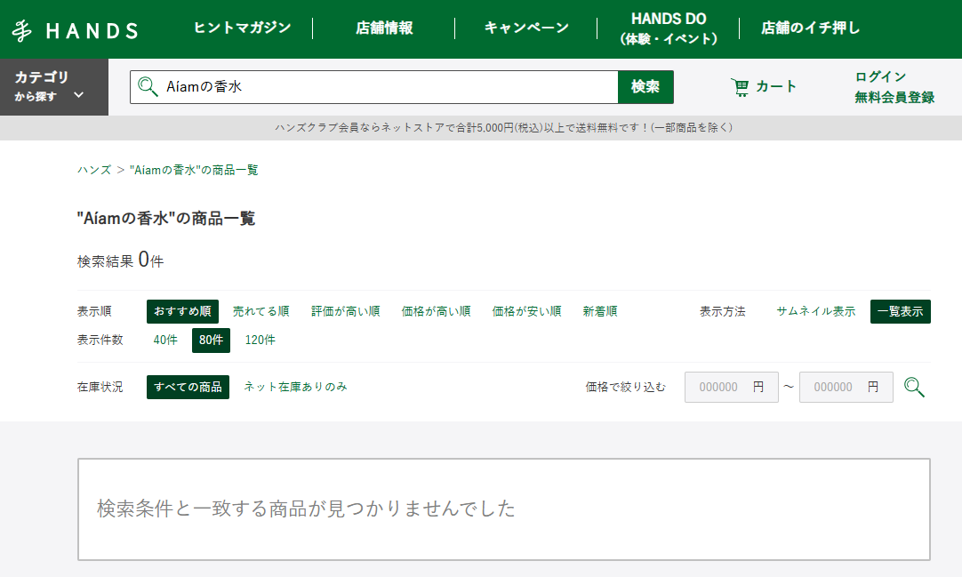The image size is (962, 577).
Task: Filter by ネット在庫ありのみ
Action: pos(296,387)
